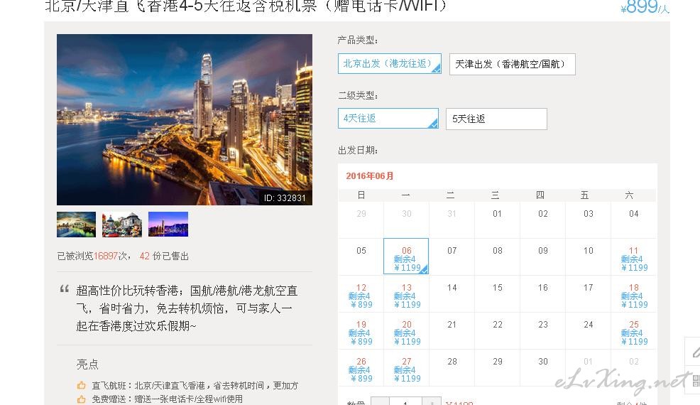Click the QR code icon on right sidebar
700x405 pixels.
696,380
